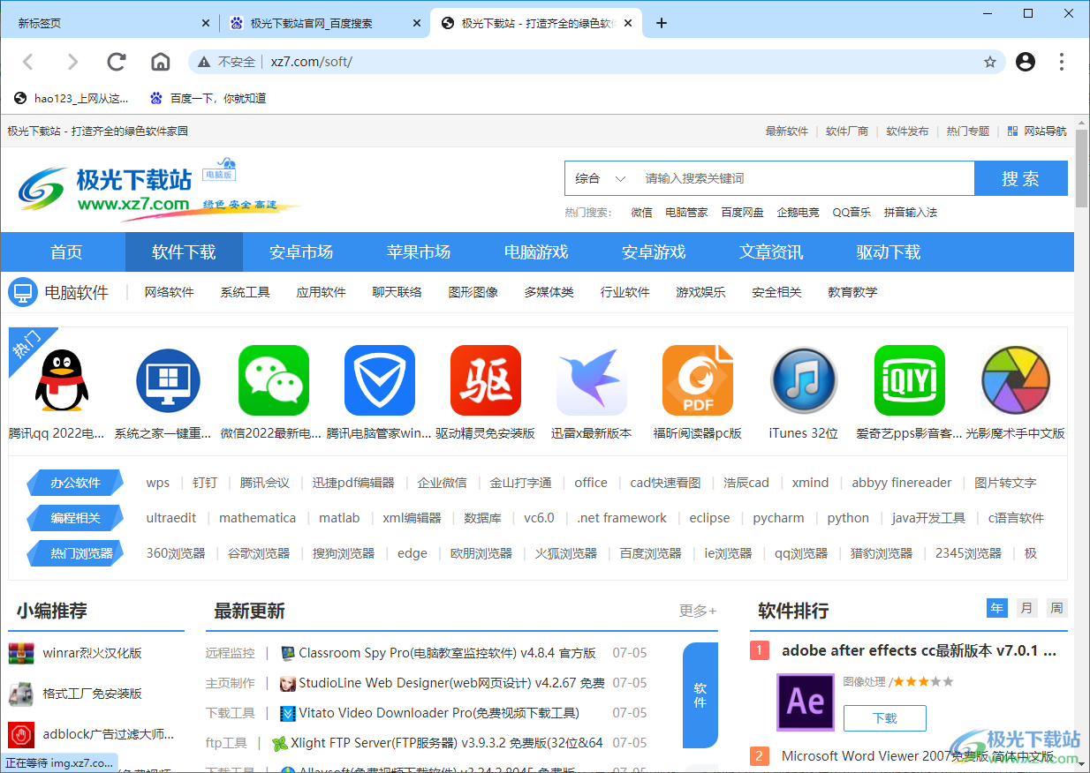Switch software ranking to 月 view

[x=1026, y=608]
